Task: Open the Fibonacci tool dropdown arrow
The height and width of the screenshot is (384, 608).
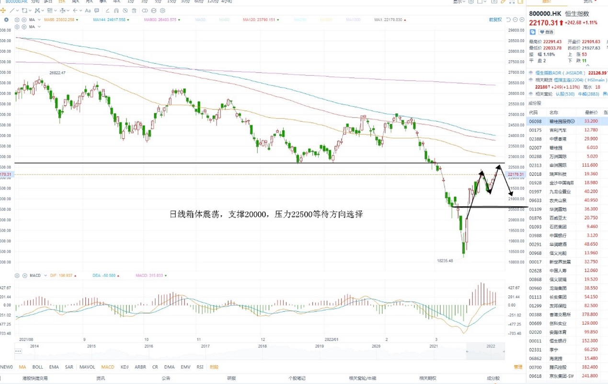Action: [56, 11]
